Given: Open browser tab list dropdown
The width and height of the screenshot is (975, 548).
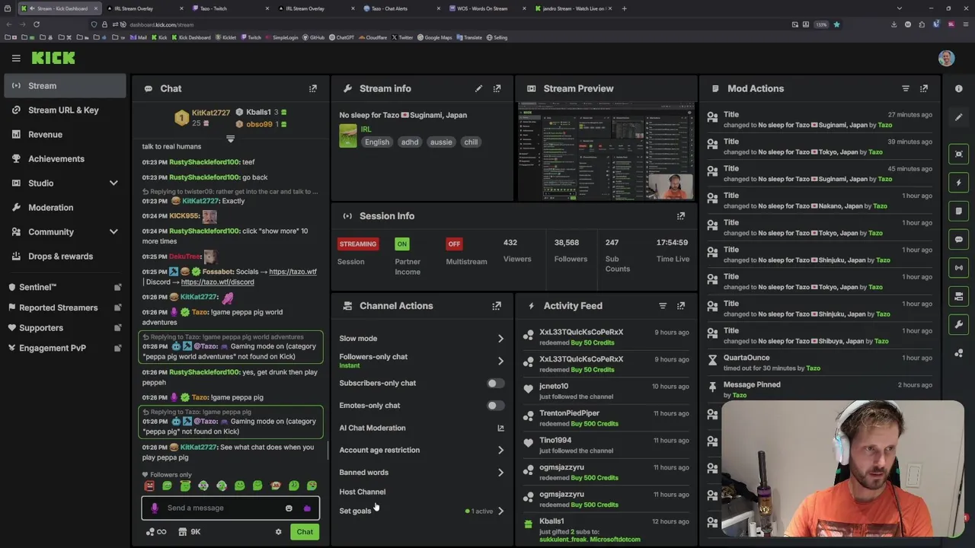Looking at the screenshot, I should (x=899, y=8).
